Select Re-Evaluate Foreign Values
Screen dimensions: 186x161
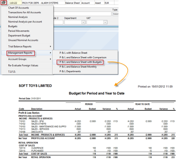coord(23,65)
